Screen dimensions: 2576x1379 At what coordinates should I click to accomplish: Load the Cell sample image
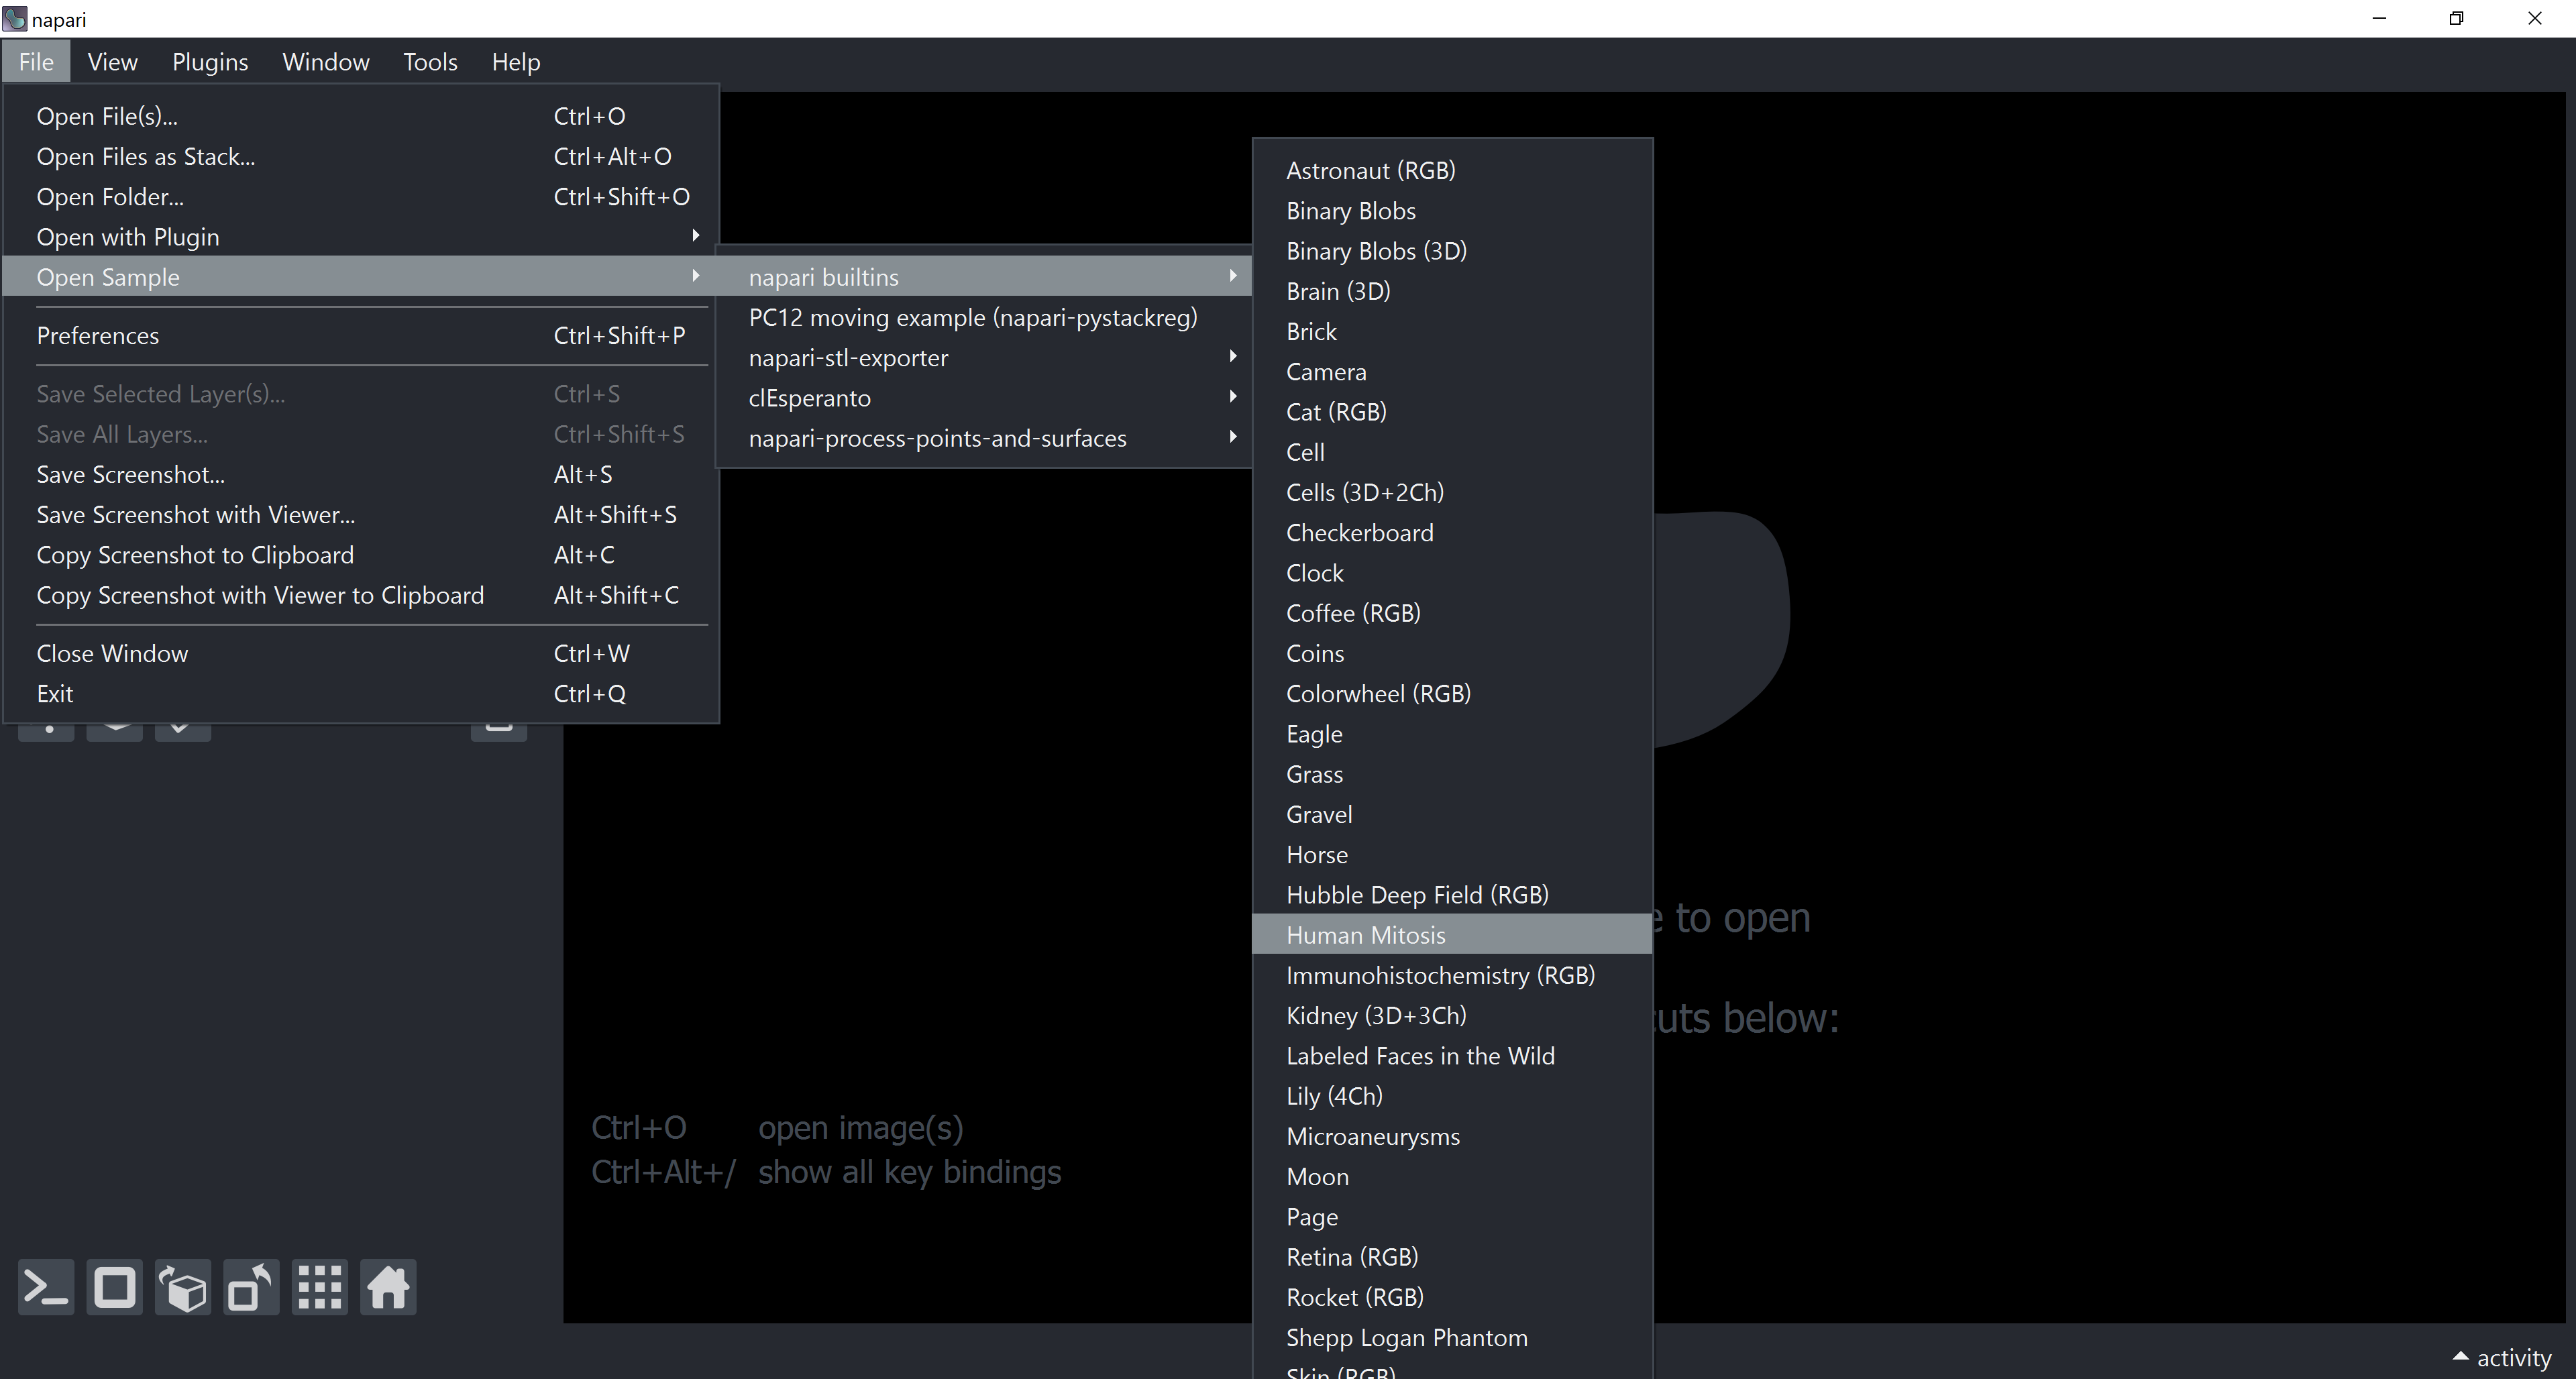coord(1452,452)
